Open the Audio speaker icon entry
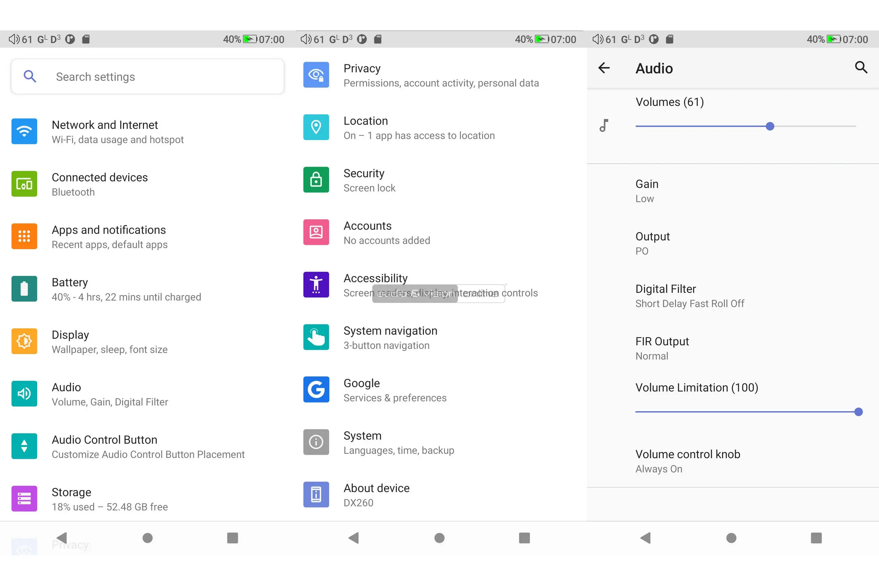 [x=24, y=394]
